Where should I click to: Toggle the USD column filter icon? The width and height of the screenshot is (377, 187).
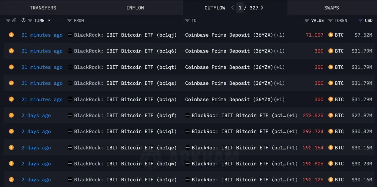361,20
